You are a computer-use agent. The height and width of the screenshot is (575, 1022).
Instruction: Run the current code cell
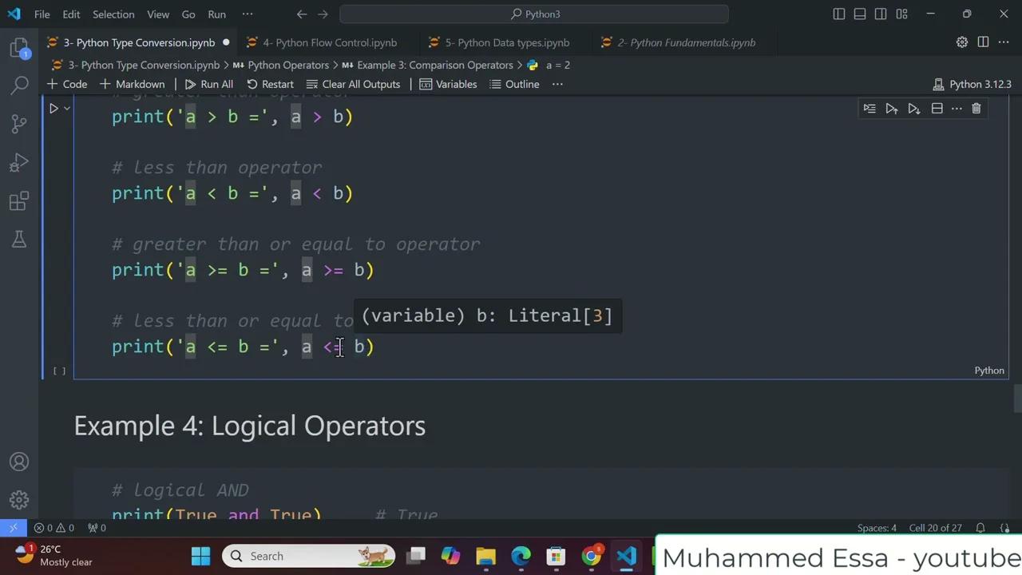[53, 108]
